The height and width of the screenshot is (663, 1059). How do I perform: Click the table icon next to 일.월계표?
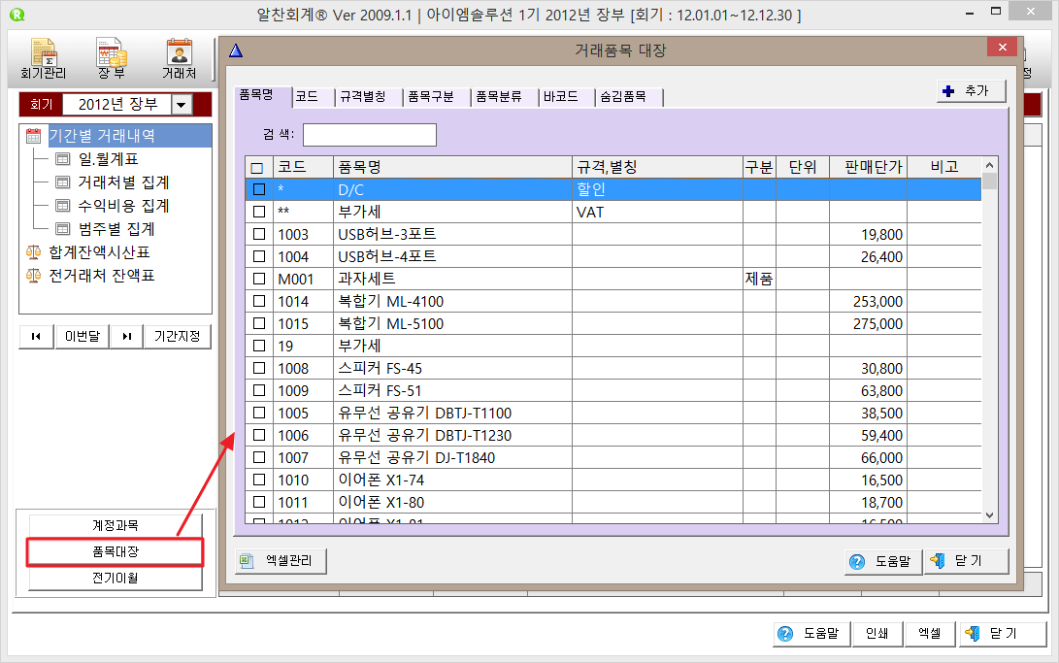point(63,159)
